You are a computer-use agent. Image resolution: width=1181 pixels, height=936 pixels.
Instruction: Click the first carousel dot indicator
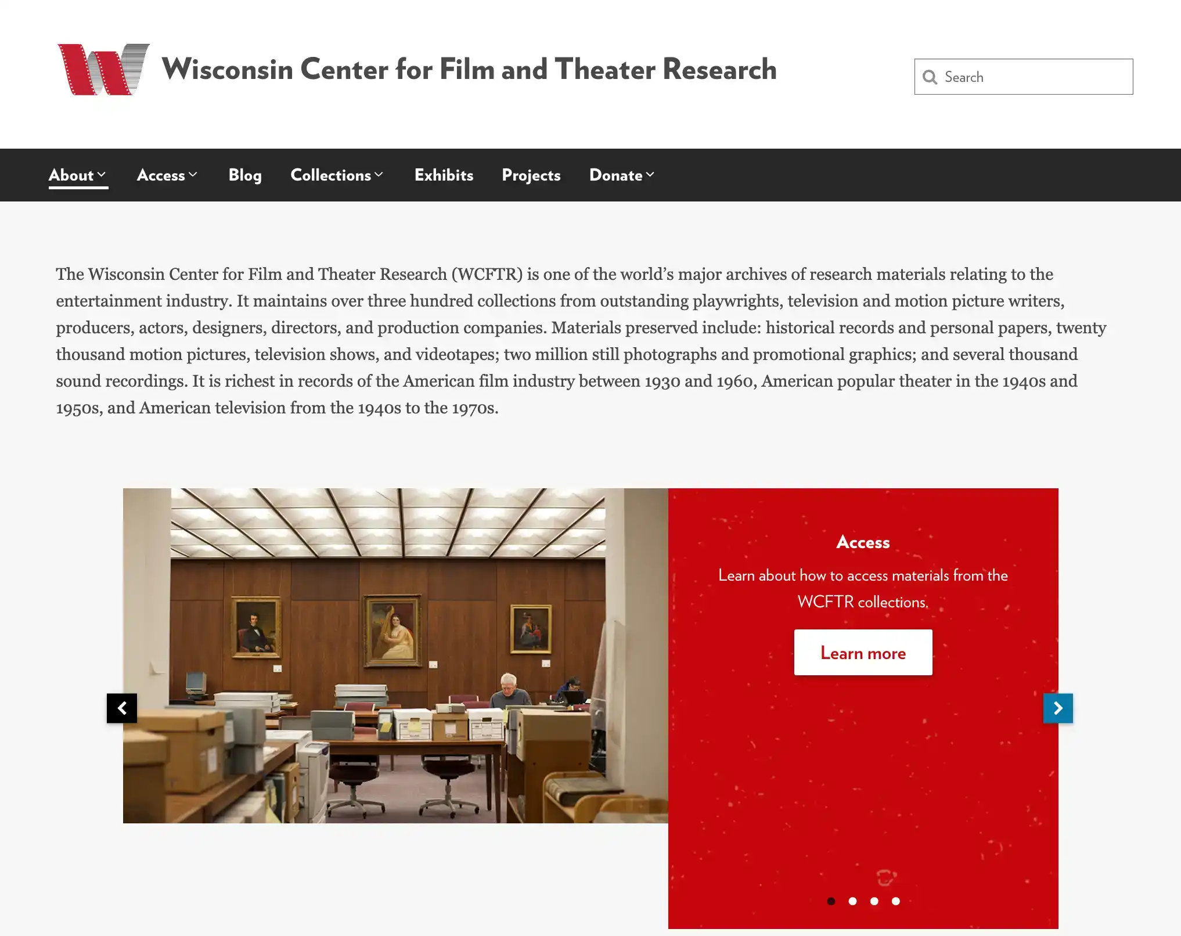point(830,901)
